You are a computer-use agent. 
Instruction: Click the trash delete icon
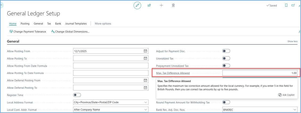(x=173, y=5)
